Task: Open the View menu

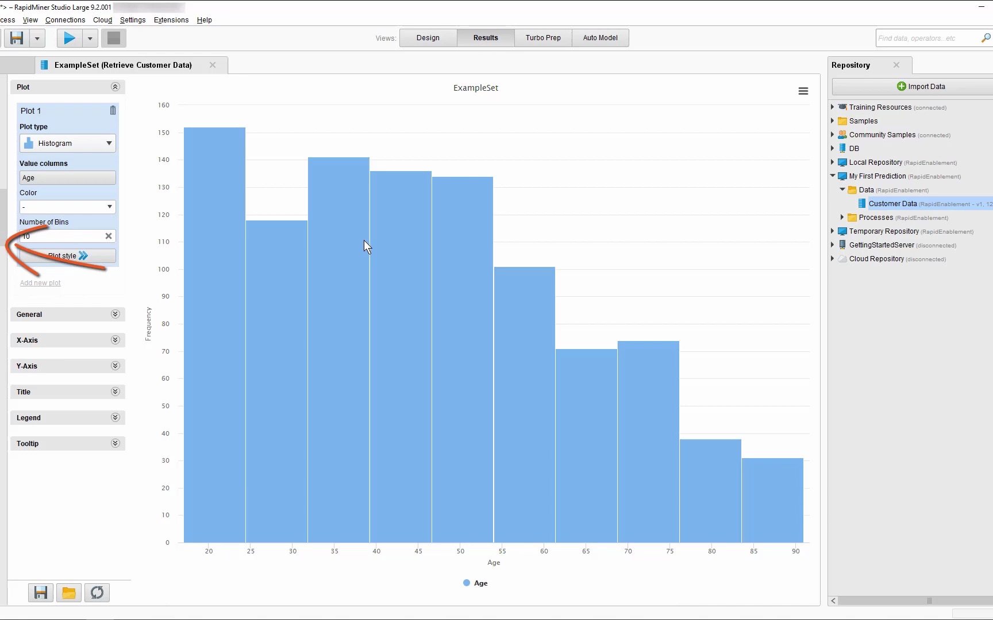Action: click(x=30, y=20)
